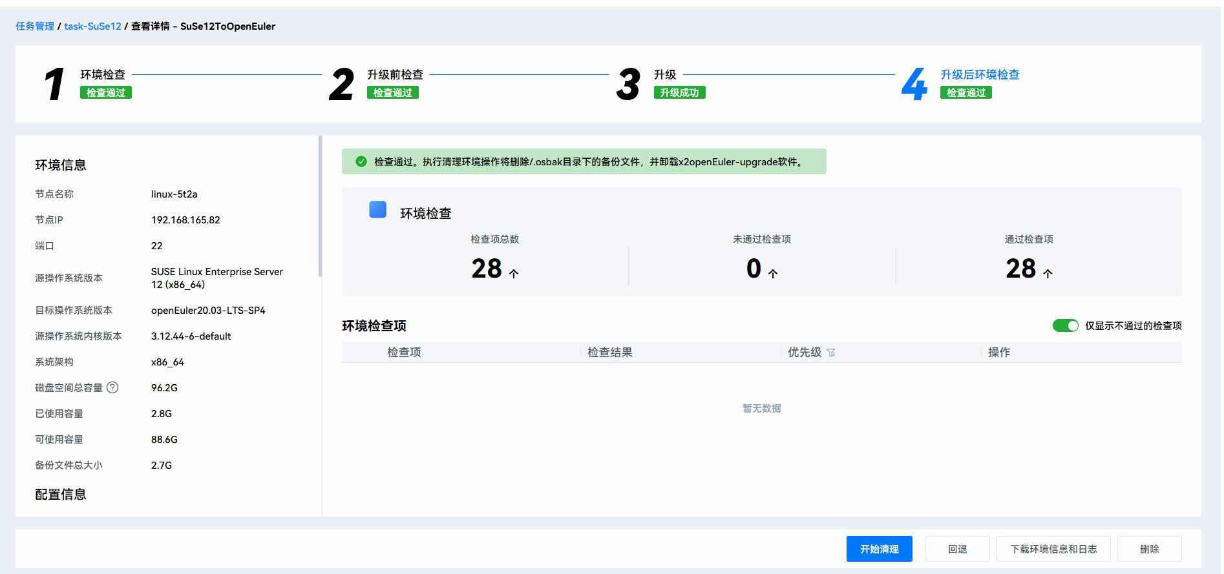Go to 任务管理 breadcrumb link
This screenshot has height=574, width=1224.
35,26
